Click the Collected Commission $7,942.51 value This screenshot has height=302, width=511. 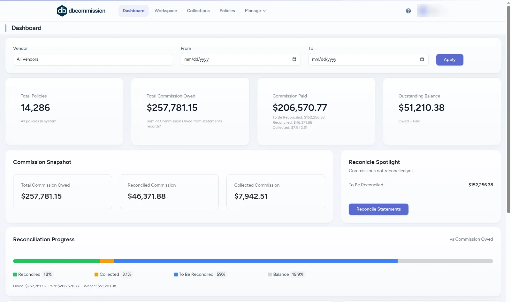coord(251,196)
